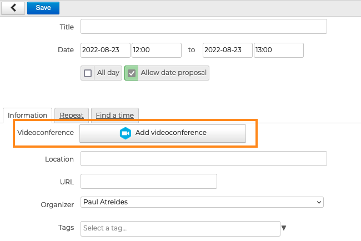
Task: Click the blue Save button
Action: (x=43, y=8)
